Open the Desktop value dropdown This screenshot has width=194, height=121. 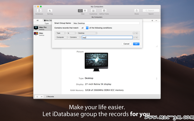[87, 33]
